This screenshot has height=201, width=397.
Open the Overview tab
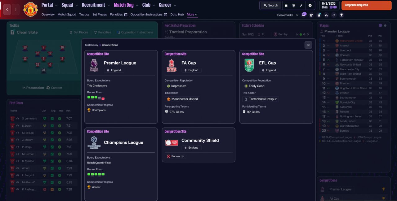[48, 15]
